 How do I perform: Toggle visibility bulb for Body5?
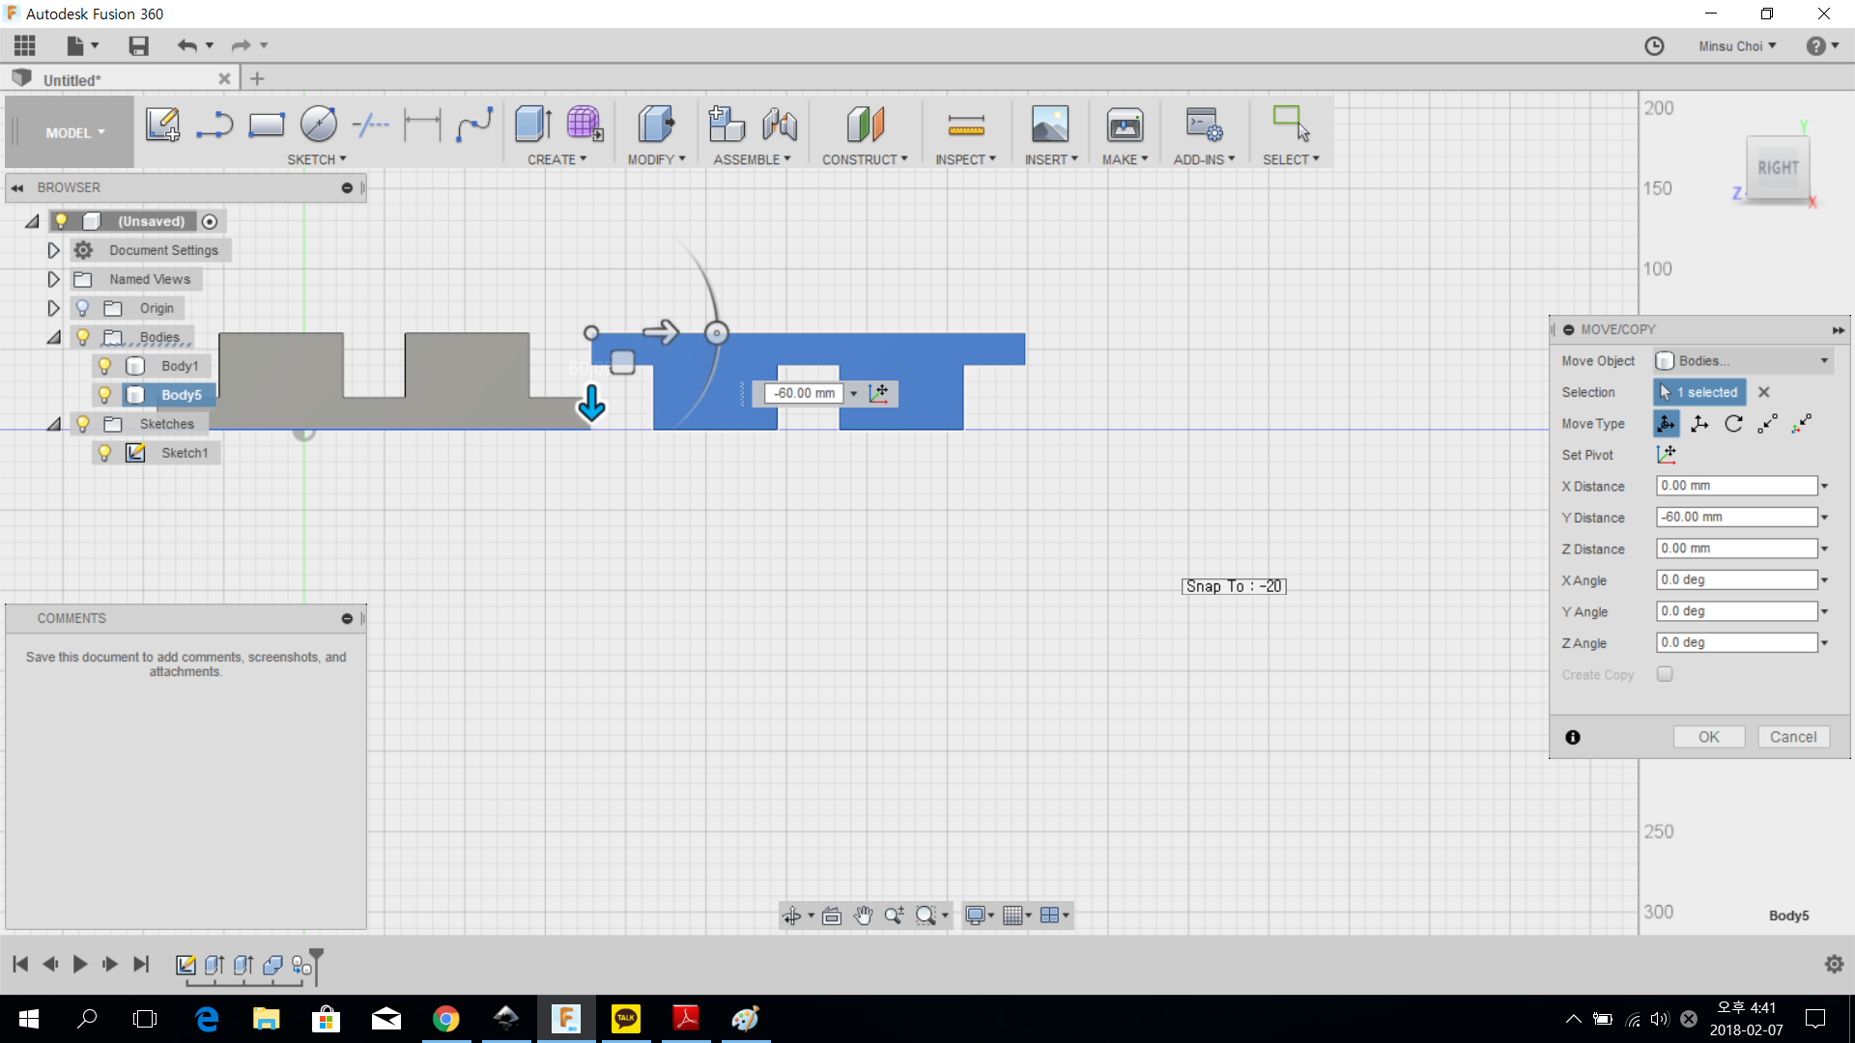[104, 395]
